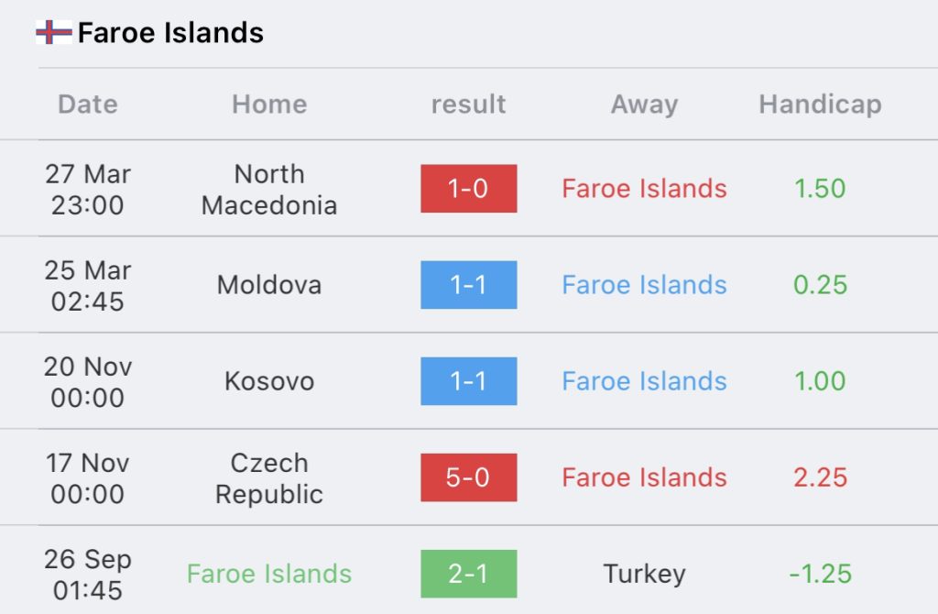This screenshot has width=938, height=614.
Task: Click the Date column header
Action: 88,104
